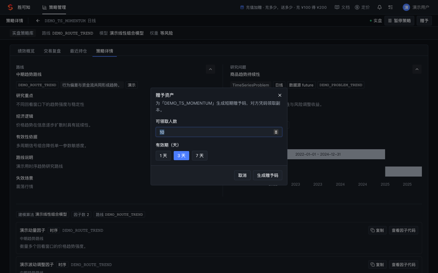Select the 实盘策略库 tag

click(x=23, y=33)
